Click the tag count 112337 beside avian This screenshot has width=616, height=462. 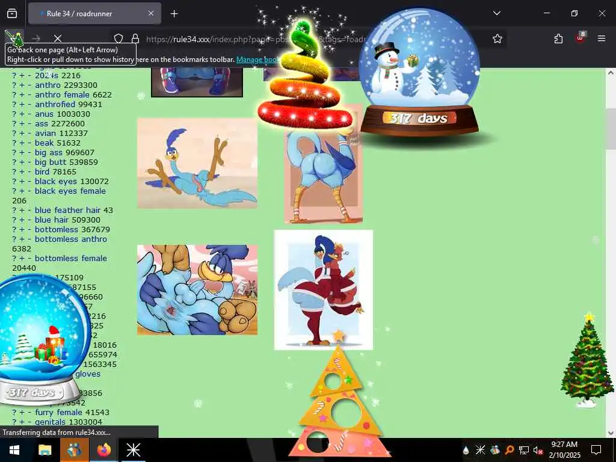coord(73,133)
